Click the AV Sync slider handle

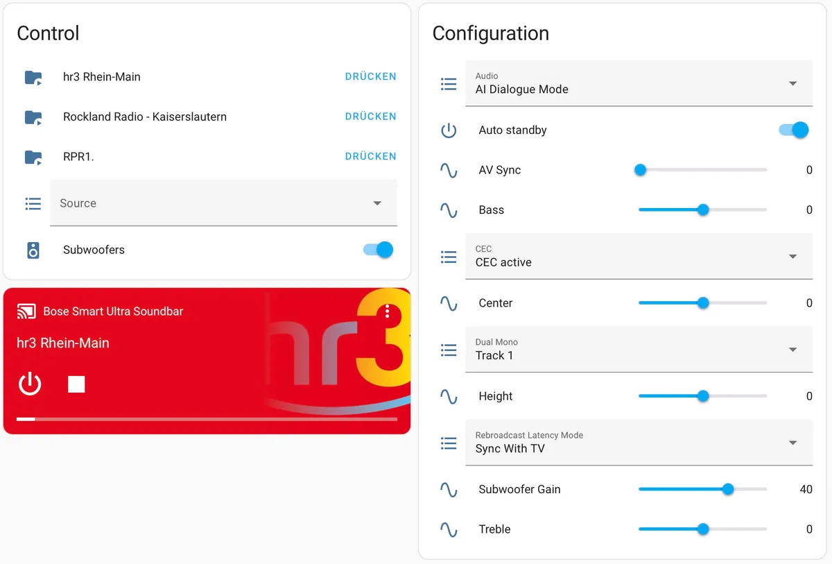pyautogui.click(x=641, y=170)
